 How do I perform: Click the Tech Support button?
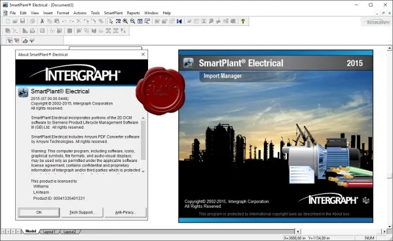(x=83, y=212)
